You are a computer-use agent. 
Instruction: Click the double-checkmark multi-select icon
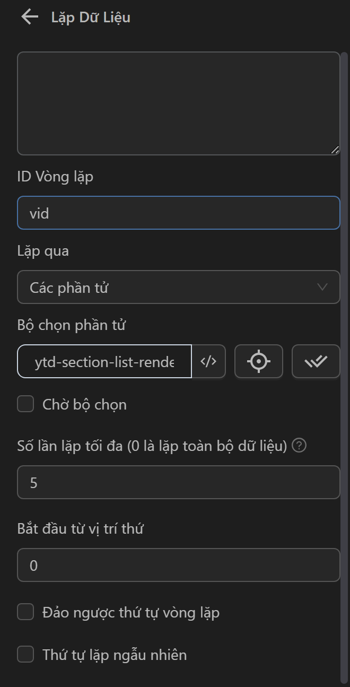316,361
